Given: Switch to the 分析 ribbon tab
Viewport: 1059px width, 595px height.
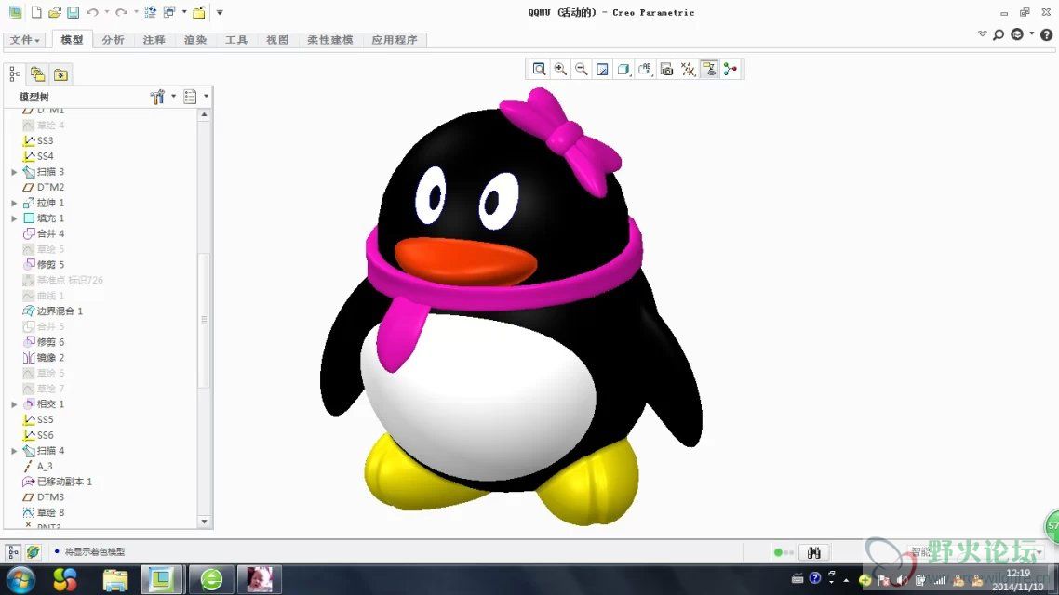Looking at the screenshot, I should point(113,40).
